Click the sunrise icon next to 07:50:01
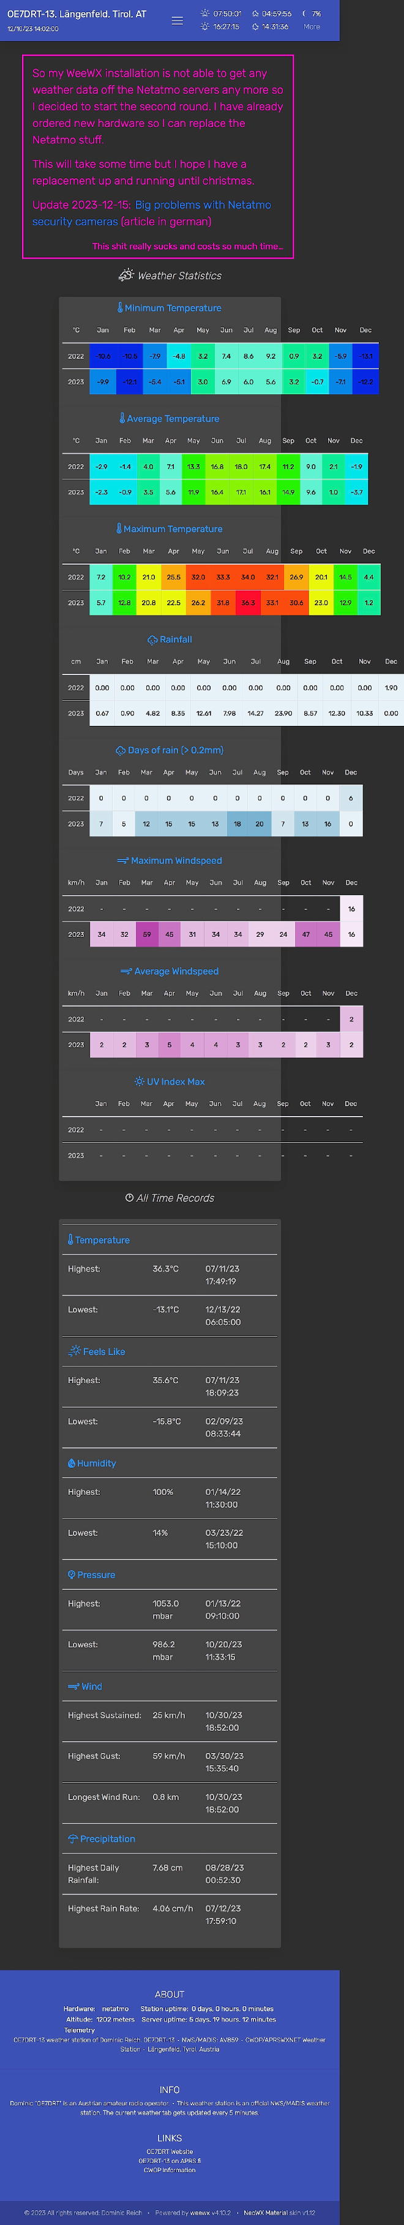Image resolution: width=404 pixels, height=2225 pixels. (x=204, y=14)
